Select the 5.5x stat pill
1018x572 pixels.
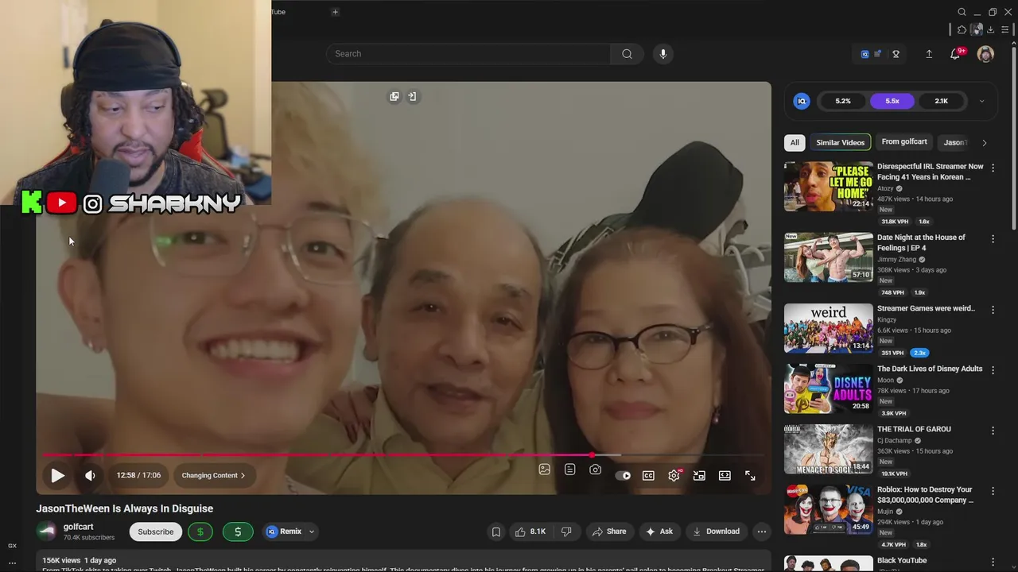click(x=892, y=101)
